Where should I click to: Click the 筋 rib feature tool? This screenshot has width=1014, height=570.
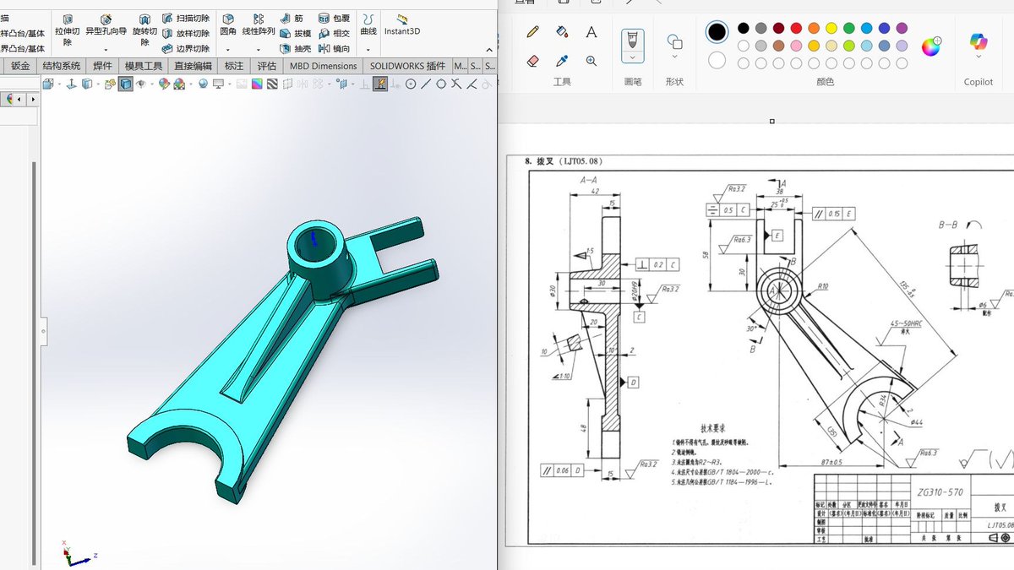(292, 18)
